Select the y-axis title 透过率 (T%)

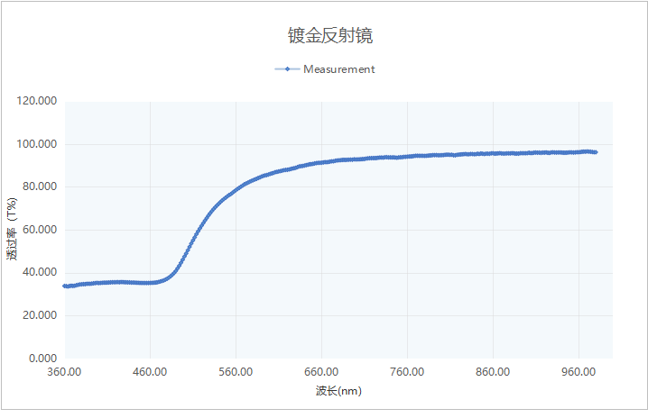pyautogui.click(x=13, y=230)
